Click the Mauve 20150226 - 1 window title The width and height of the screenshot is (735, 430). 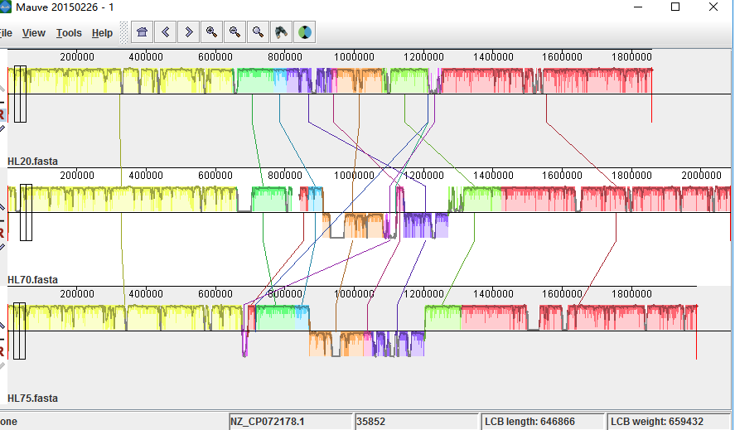(65, 7)
